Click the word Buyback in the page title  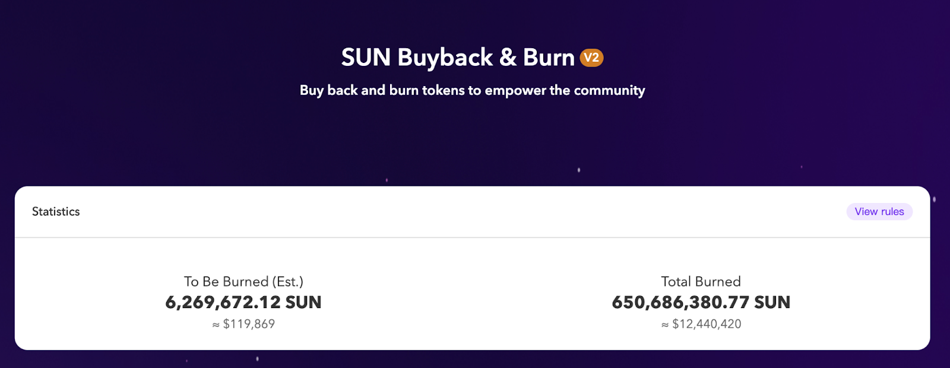[x=445, y=58]
